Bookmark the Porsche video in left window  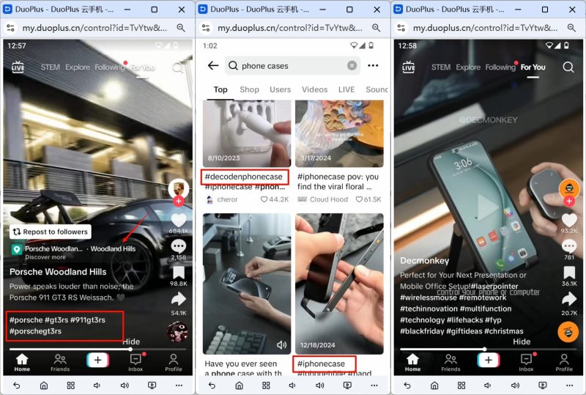[x=178, y=273]
